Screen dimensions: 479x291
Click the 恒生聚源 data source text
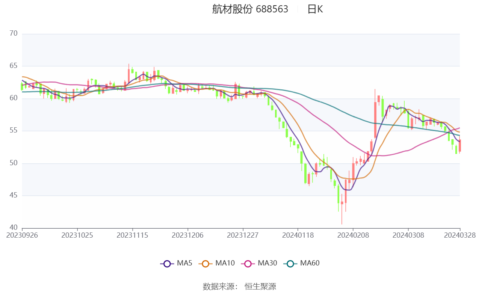tap(260, 286)
